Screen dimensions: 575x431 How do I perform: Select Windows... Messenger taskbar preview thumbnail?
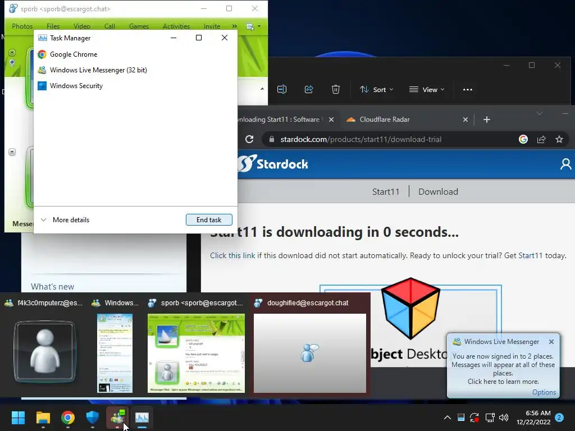tap(115, 346)
